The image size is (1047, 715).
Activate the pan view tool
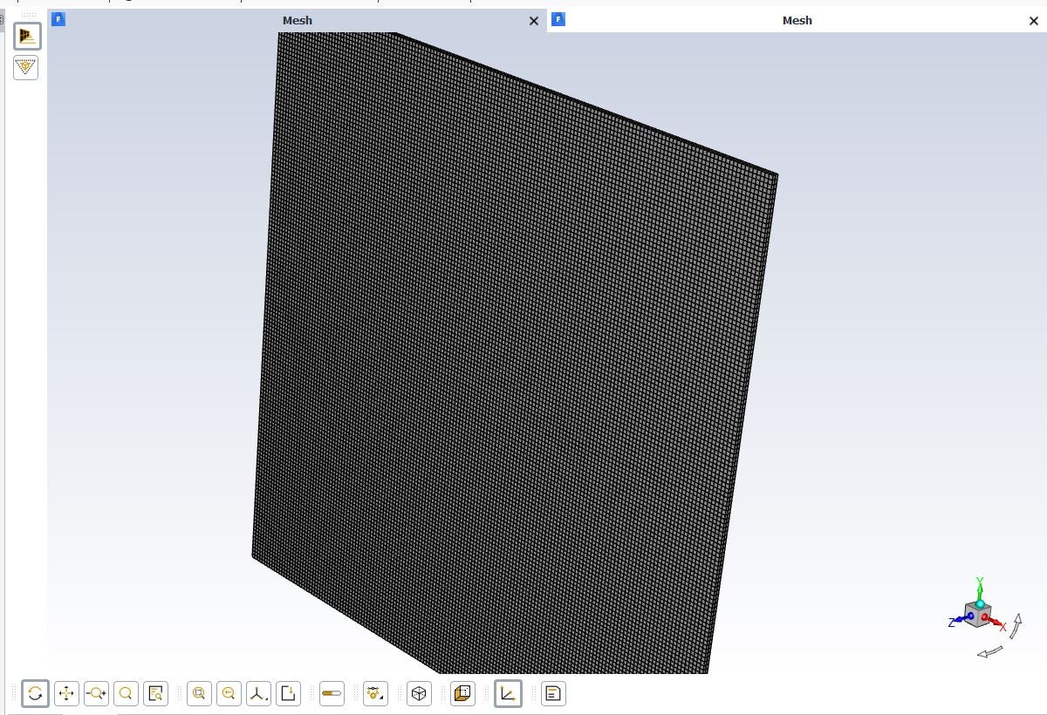[x=66, y=694]
